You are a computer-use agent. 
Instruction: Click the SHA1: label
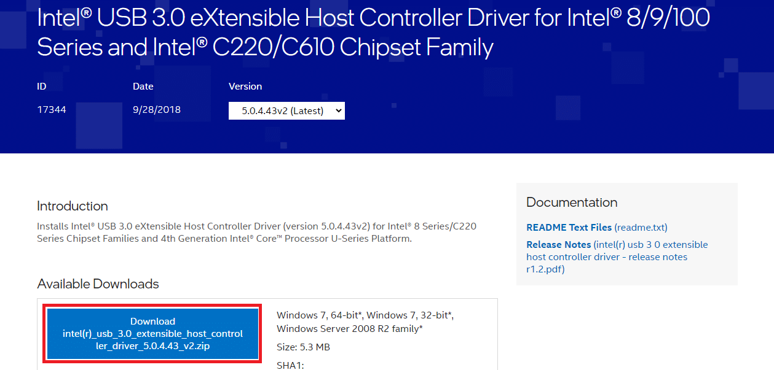click(290, 366)
